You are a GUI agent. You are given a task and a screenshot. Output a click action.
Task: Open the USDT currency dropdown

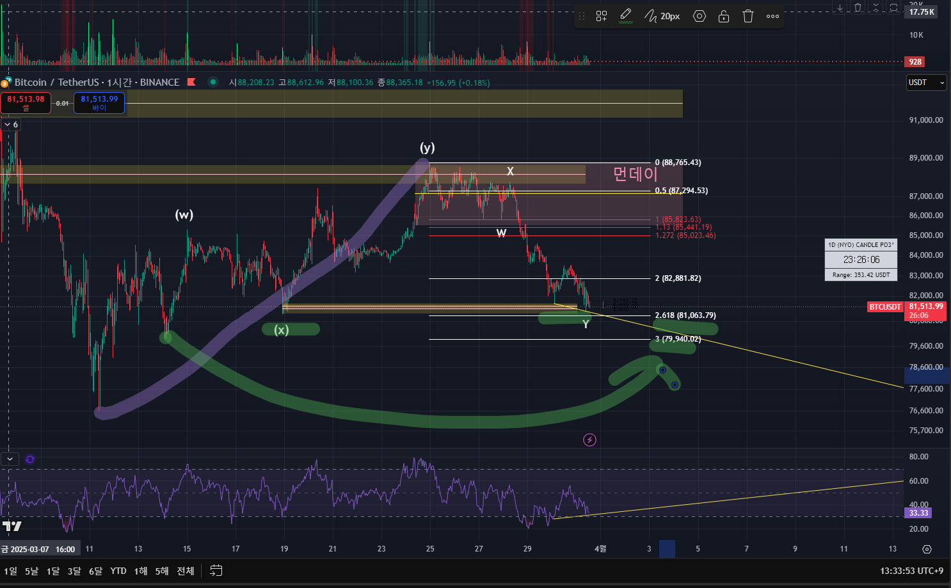[x=926, y=83]
